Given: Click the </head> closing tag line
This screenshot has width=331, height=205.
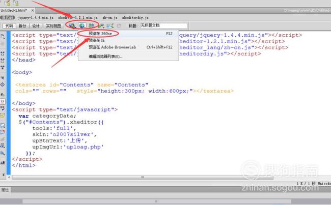Looking at the screenshot, I should click(x=23, y=60).
